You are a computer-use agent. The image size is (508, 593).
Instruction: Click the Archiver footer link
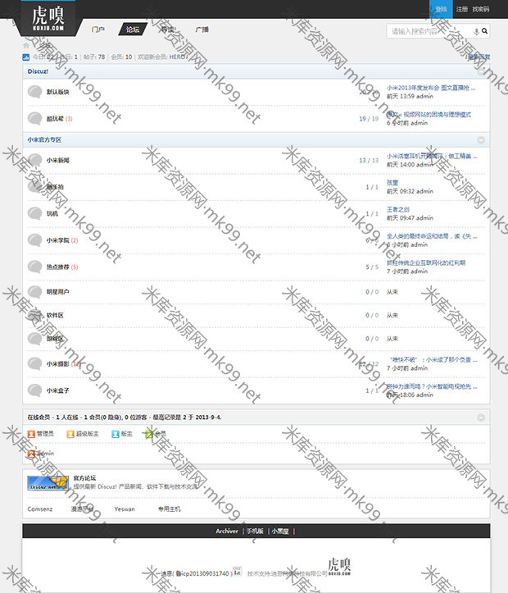[227, 531]
